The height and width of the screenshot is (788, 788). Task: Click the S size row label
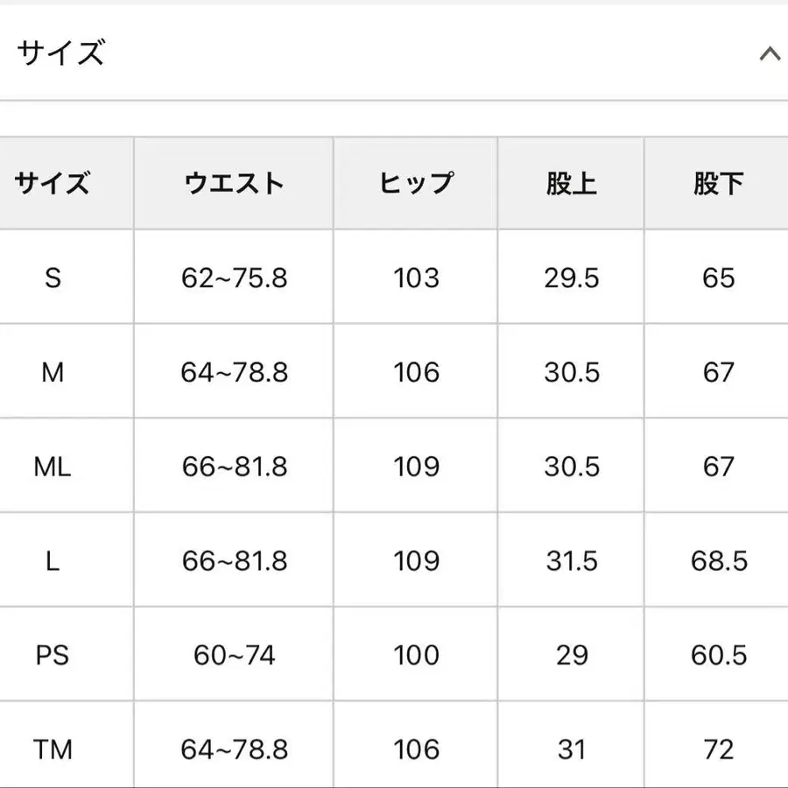tap(54, 278)
